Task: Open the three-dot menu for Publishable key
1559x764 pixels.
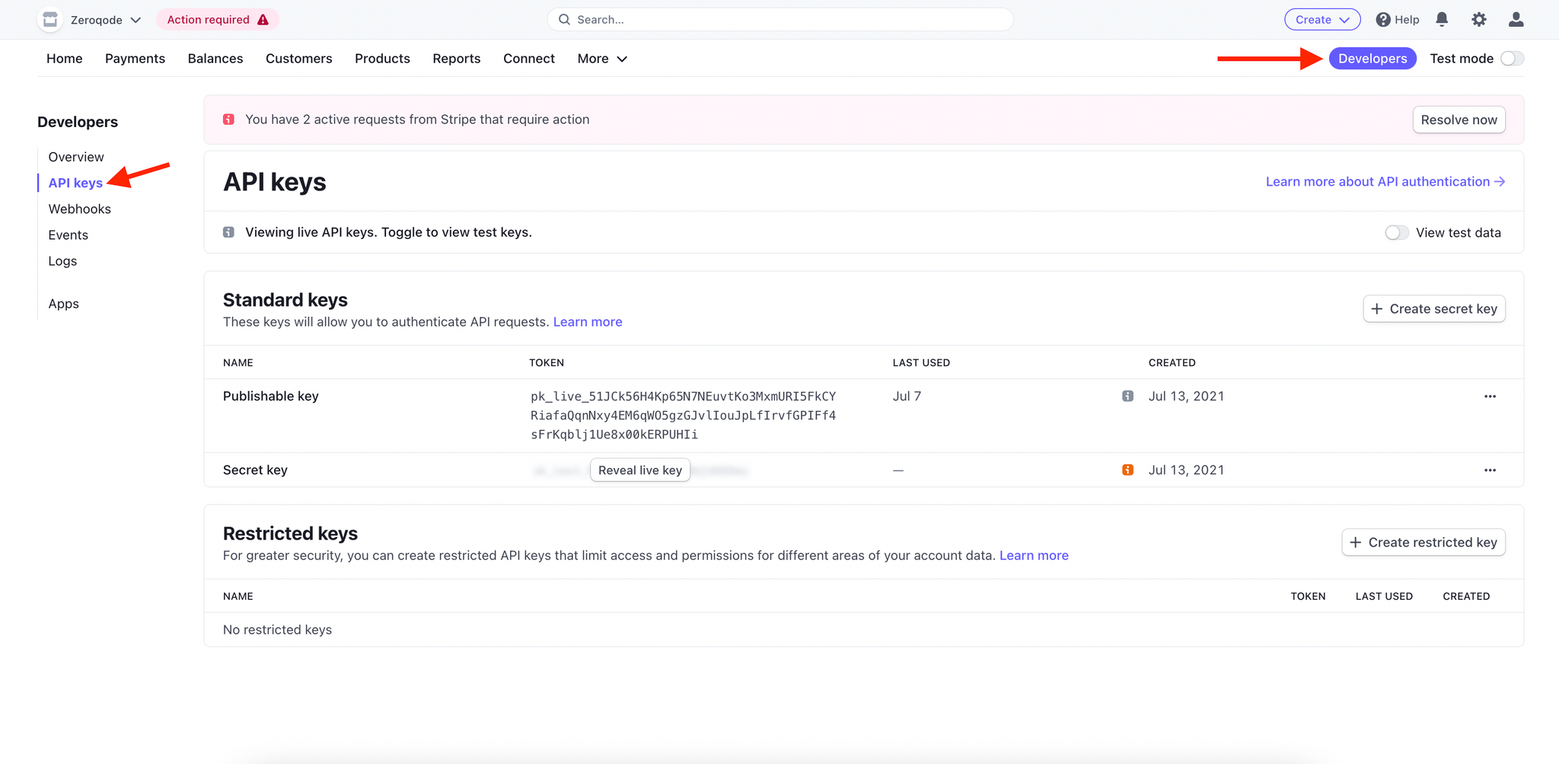Action: click(1490, 396)
